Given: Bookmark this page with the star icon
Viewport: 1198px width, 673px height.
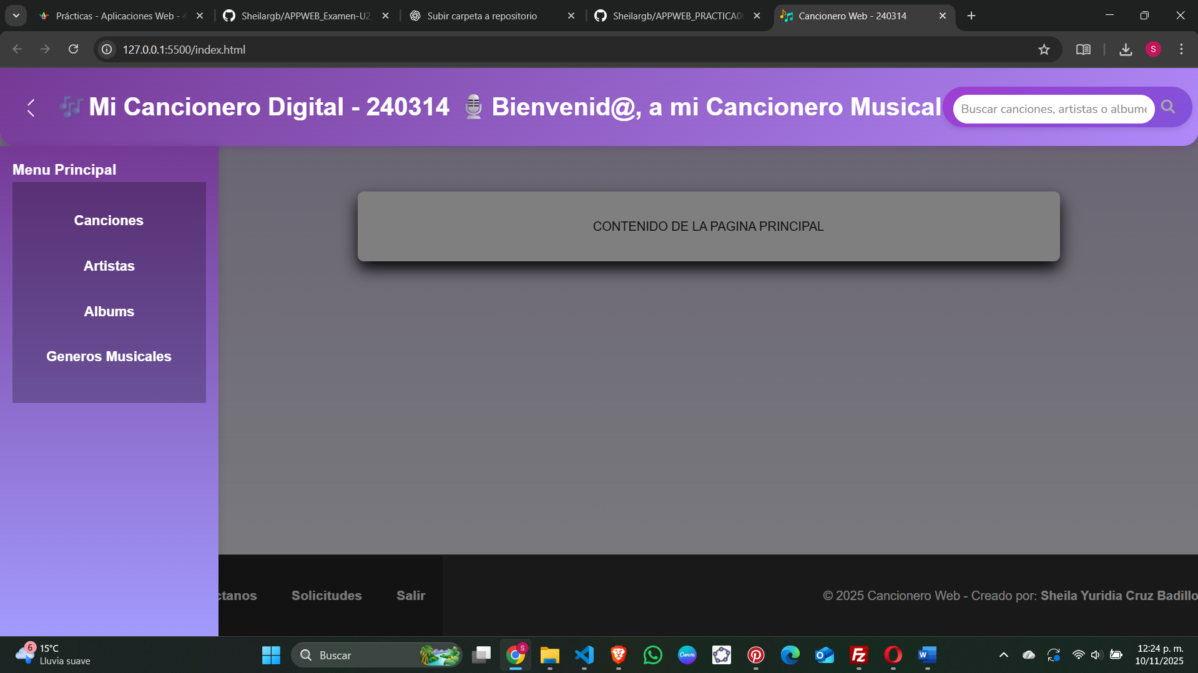Looking at the screenshot, I should pos(1044,49).
